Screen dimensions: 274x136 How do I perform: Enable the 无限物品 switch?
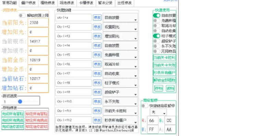pos(157,51)
